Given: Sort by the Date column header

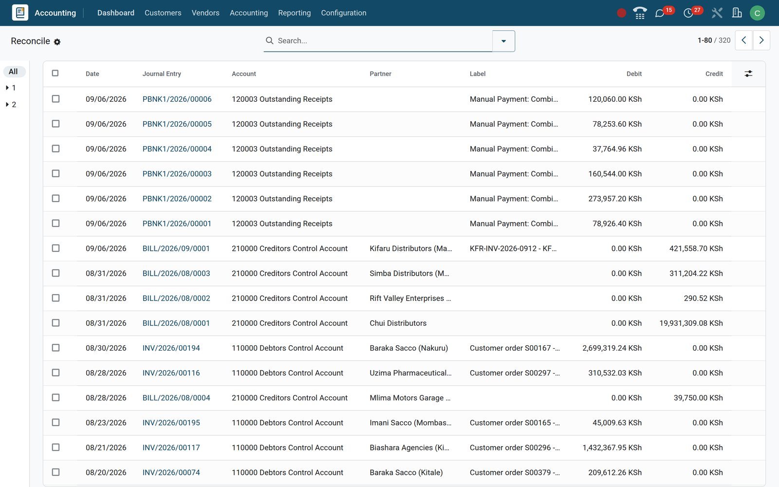Looking at the screenshot, I should pyautogui.click(x=93, y=74).
